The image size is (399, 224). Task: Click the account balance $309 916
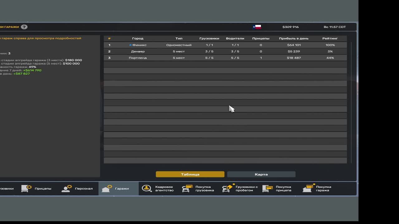pyautogui.click(x=291, y=27)
